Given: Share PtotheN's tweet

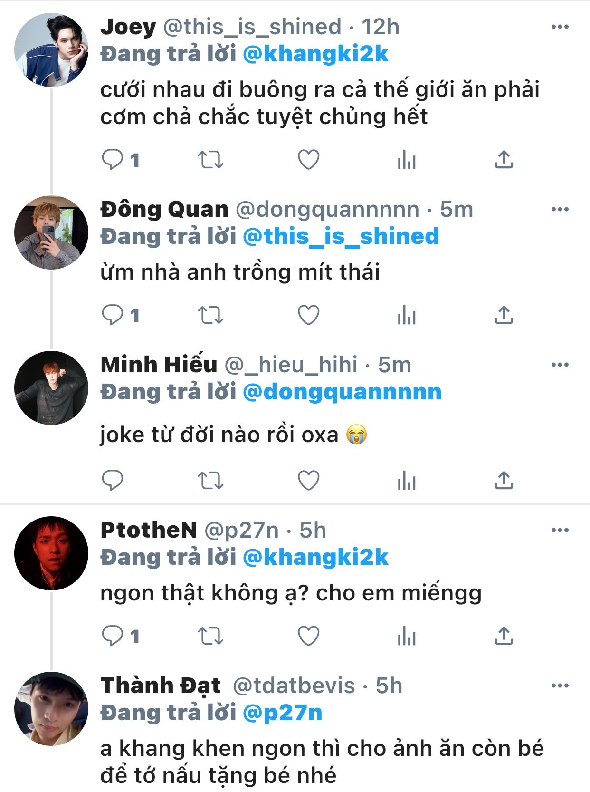Looking at the screenshot, I should [x=504, y=636].
